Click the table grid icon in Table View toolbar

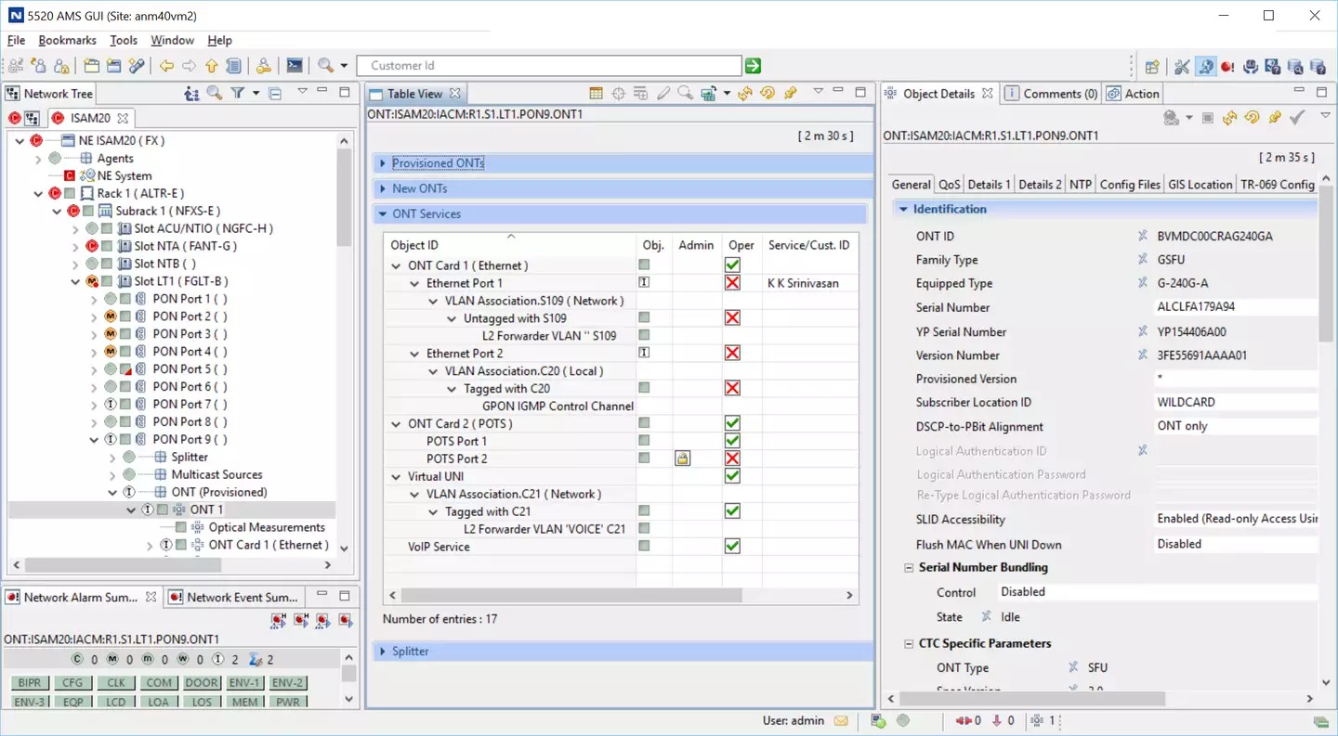pyautogui.click(x=597, y=93)
